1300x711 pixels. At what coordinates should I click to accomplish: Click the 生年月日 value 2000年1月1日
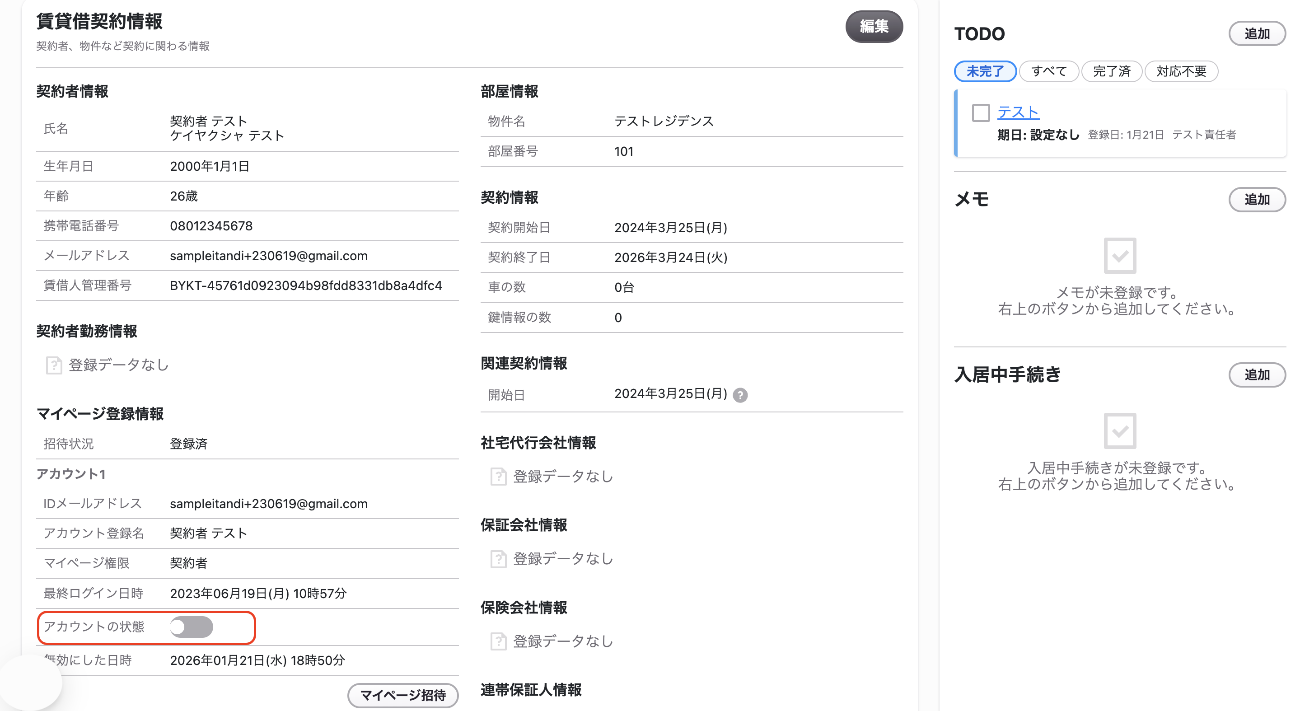pyautogui.click(x=210, y=166)
